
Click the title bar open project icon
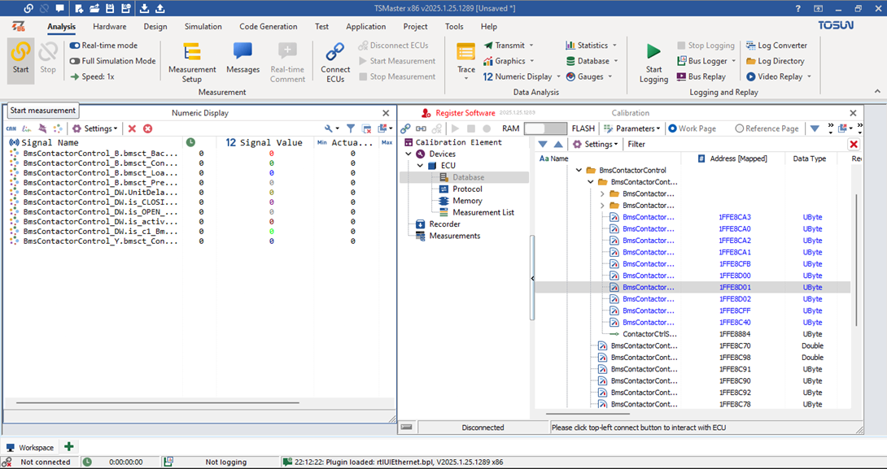click(x=94, y=8)
